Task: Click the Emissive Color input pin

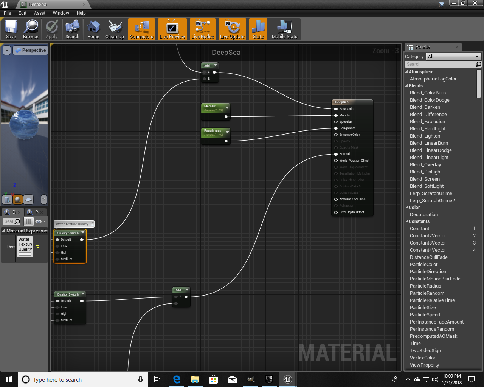Action: 336,135
